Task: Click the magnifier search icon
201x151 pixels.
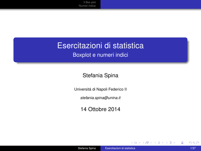Action: point(194,143)
